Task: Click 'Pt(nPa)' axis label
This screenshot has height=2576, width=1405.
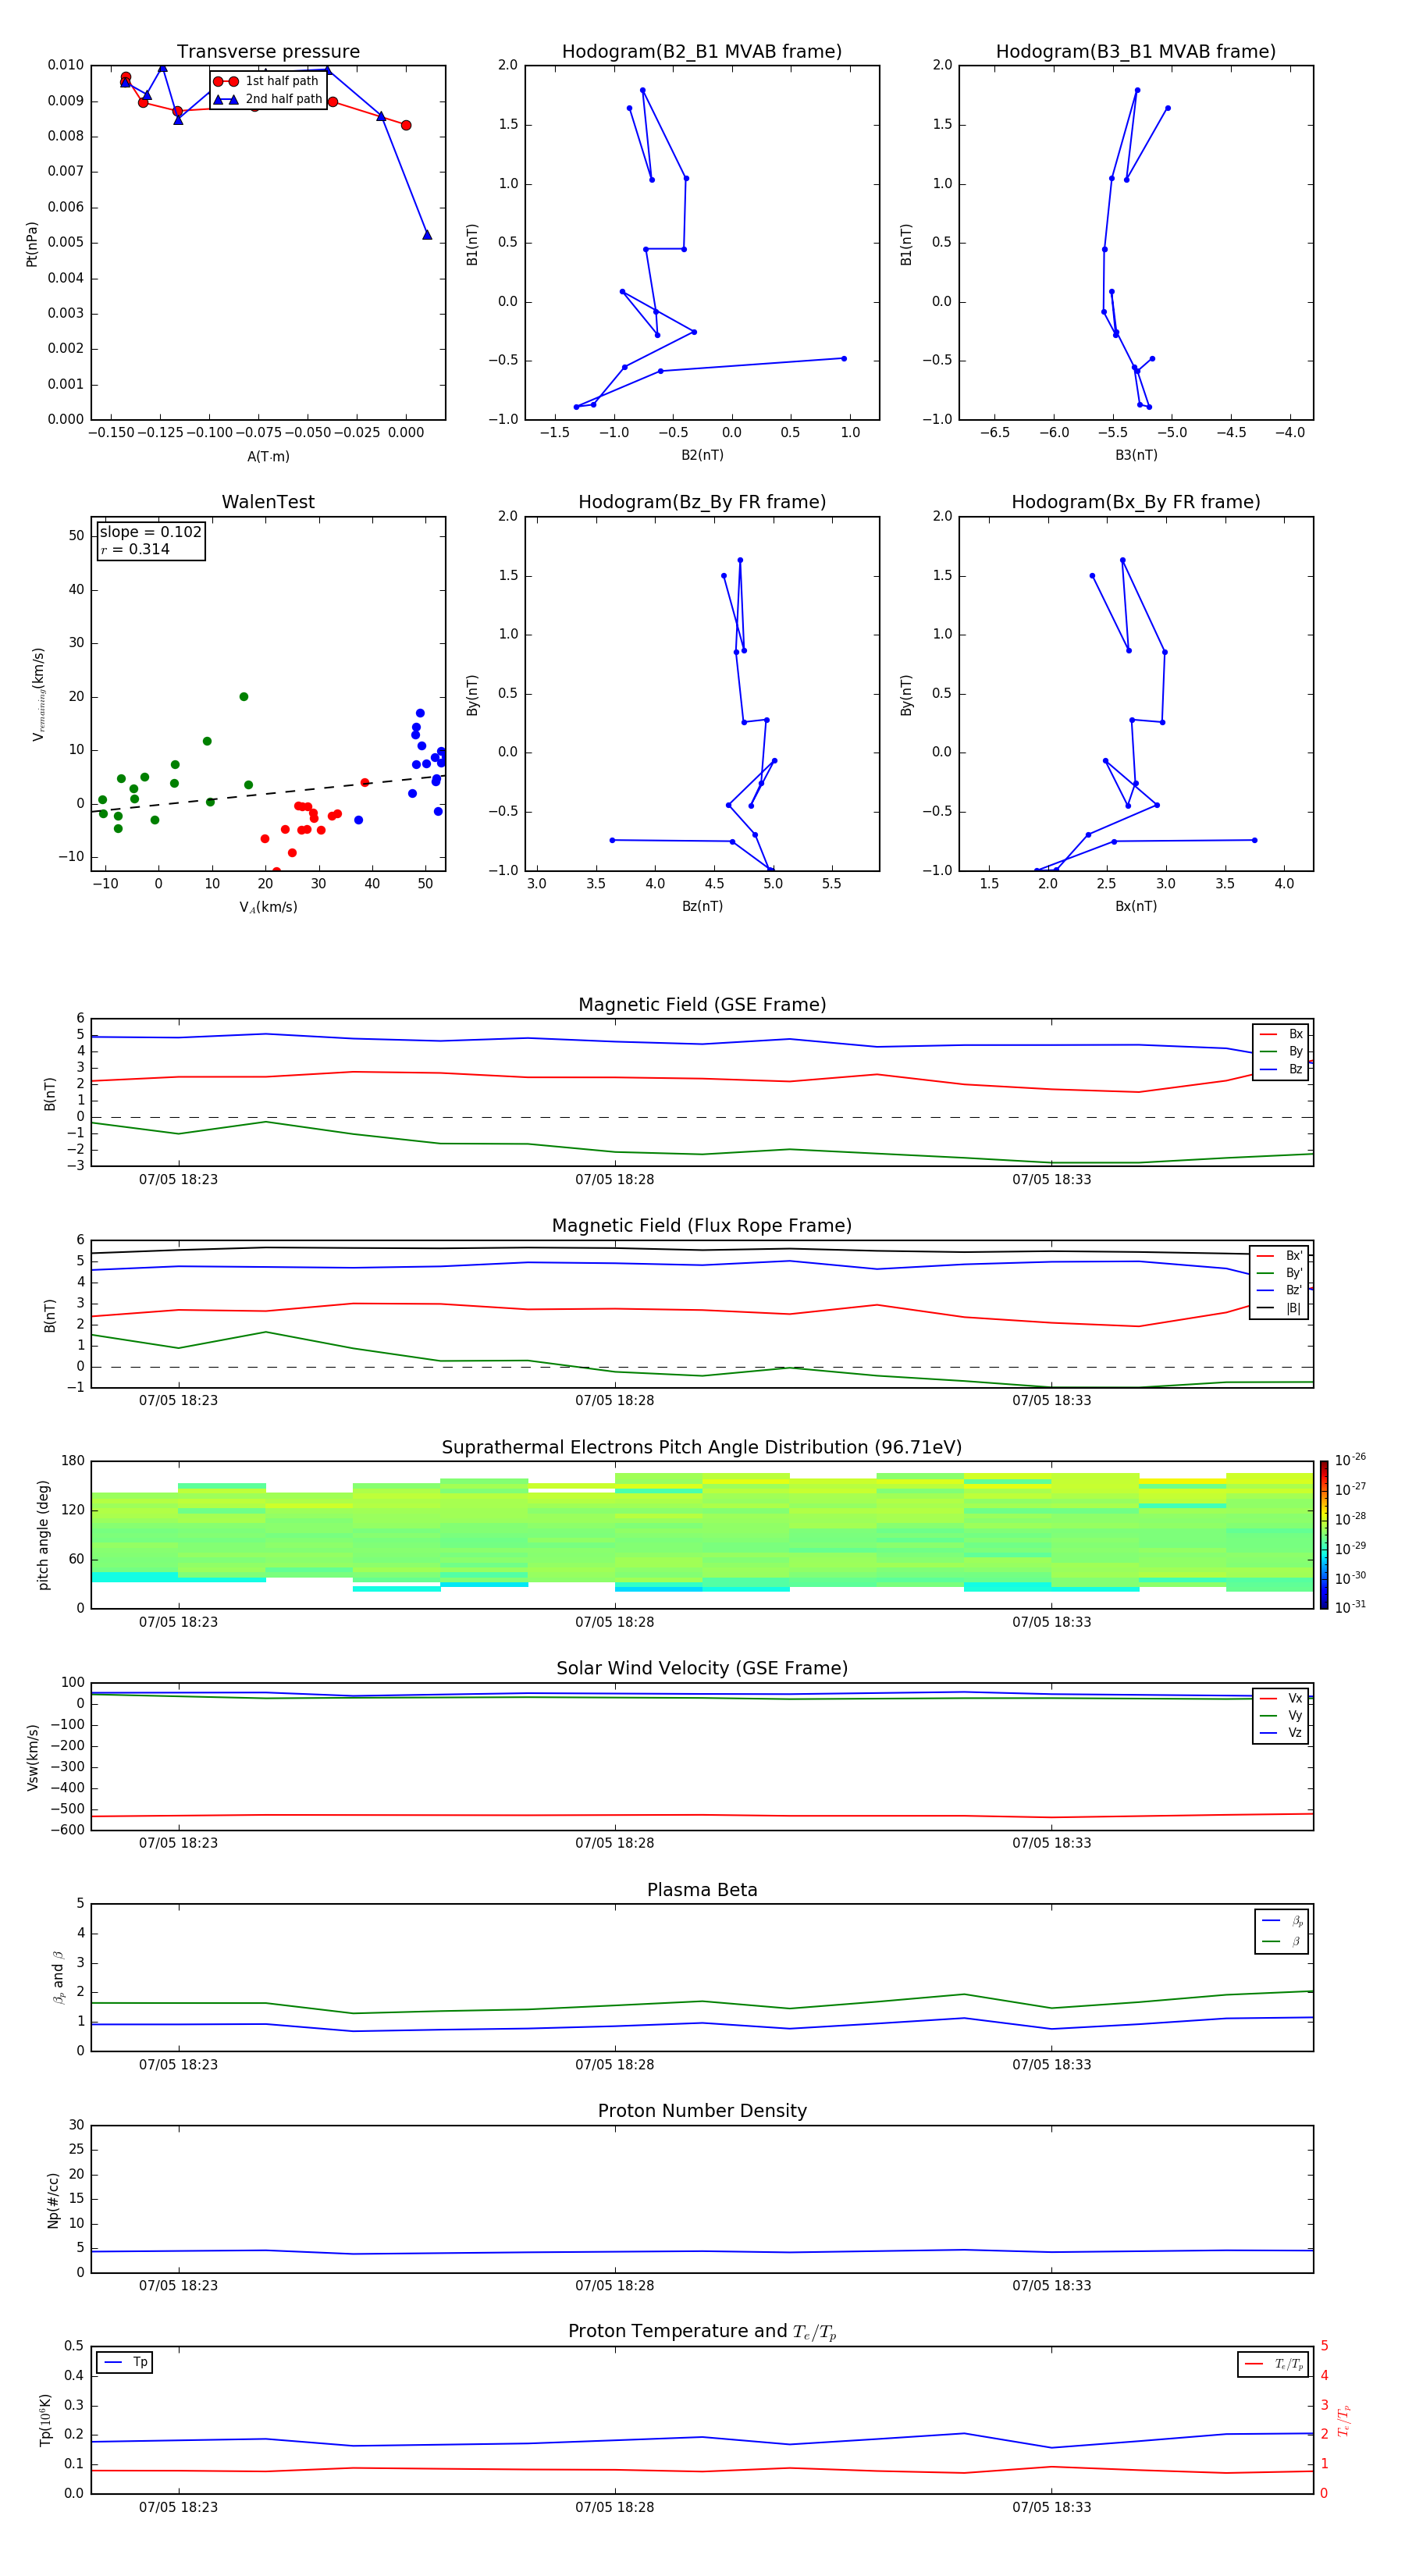Action: coord(32,243)
